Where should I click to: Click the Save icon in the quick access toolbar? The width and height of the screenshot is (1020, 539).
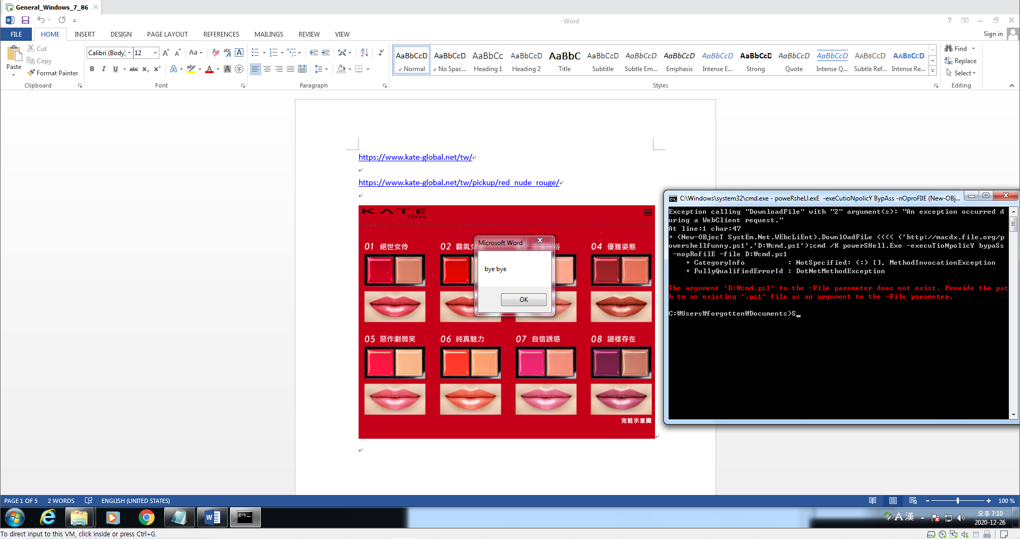tap(25, 20)
